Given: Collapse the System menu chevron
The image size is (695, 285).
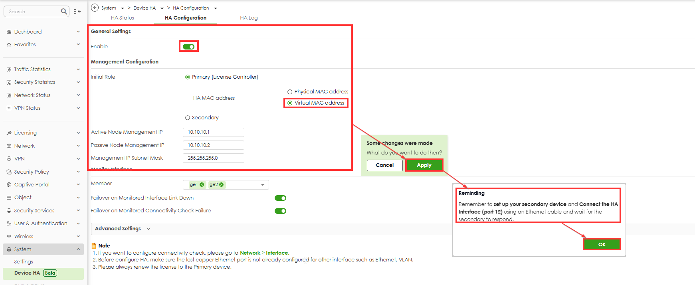Looking at the screenshot, I should point(78,249).
